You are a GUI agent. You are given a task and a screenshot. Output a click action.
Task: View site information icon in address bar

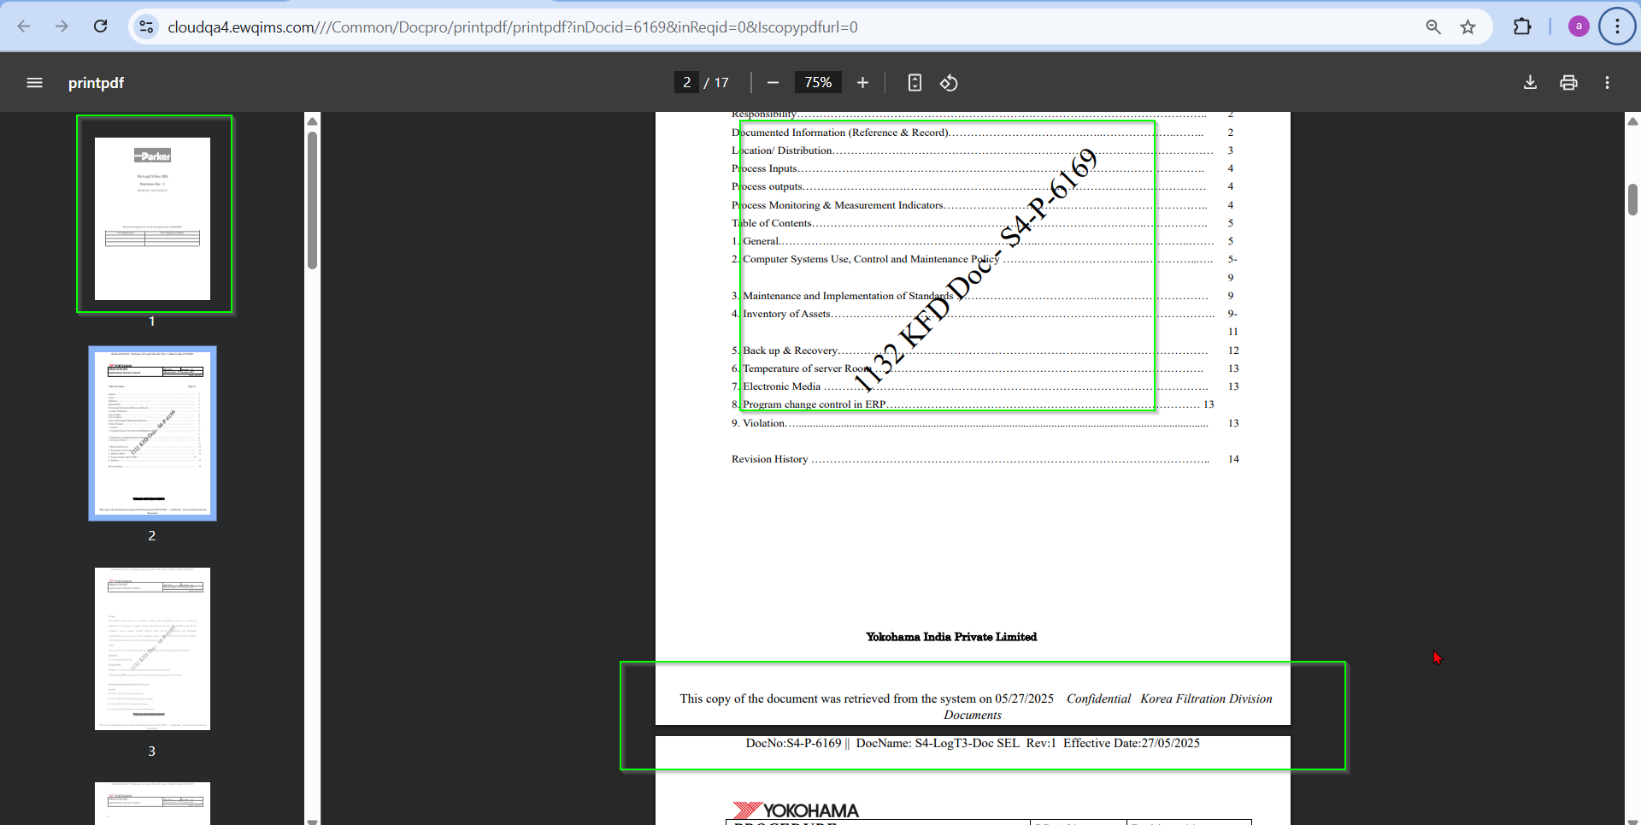pyautogui.click(x=146, y=27)
